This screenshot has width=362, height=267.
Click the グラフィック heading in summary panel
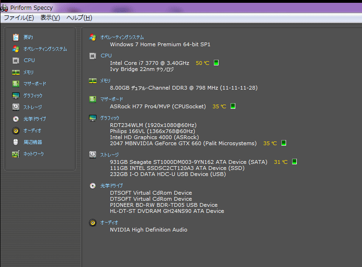click(x=109, y=118)
